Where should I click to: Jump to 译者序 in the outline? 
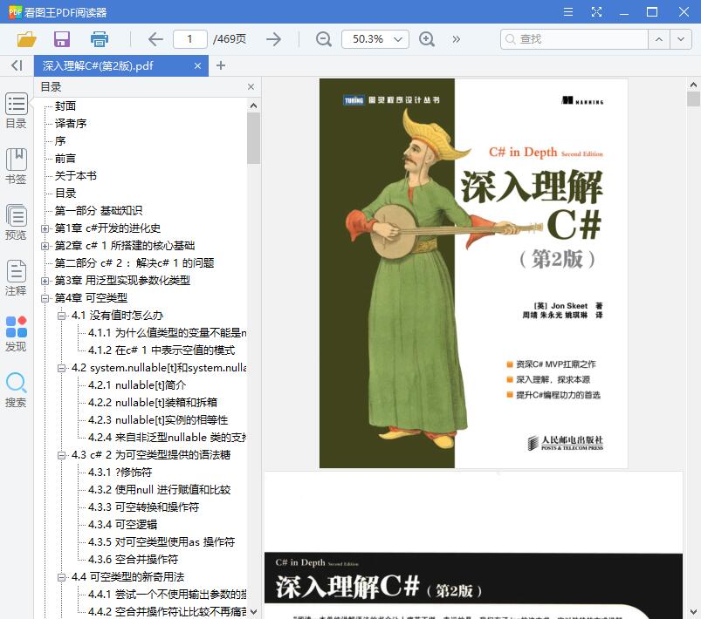(71, 124)
